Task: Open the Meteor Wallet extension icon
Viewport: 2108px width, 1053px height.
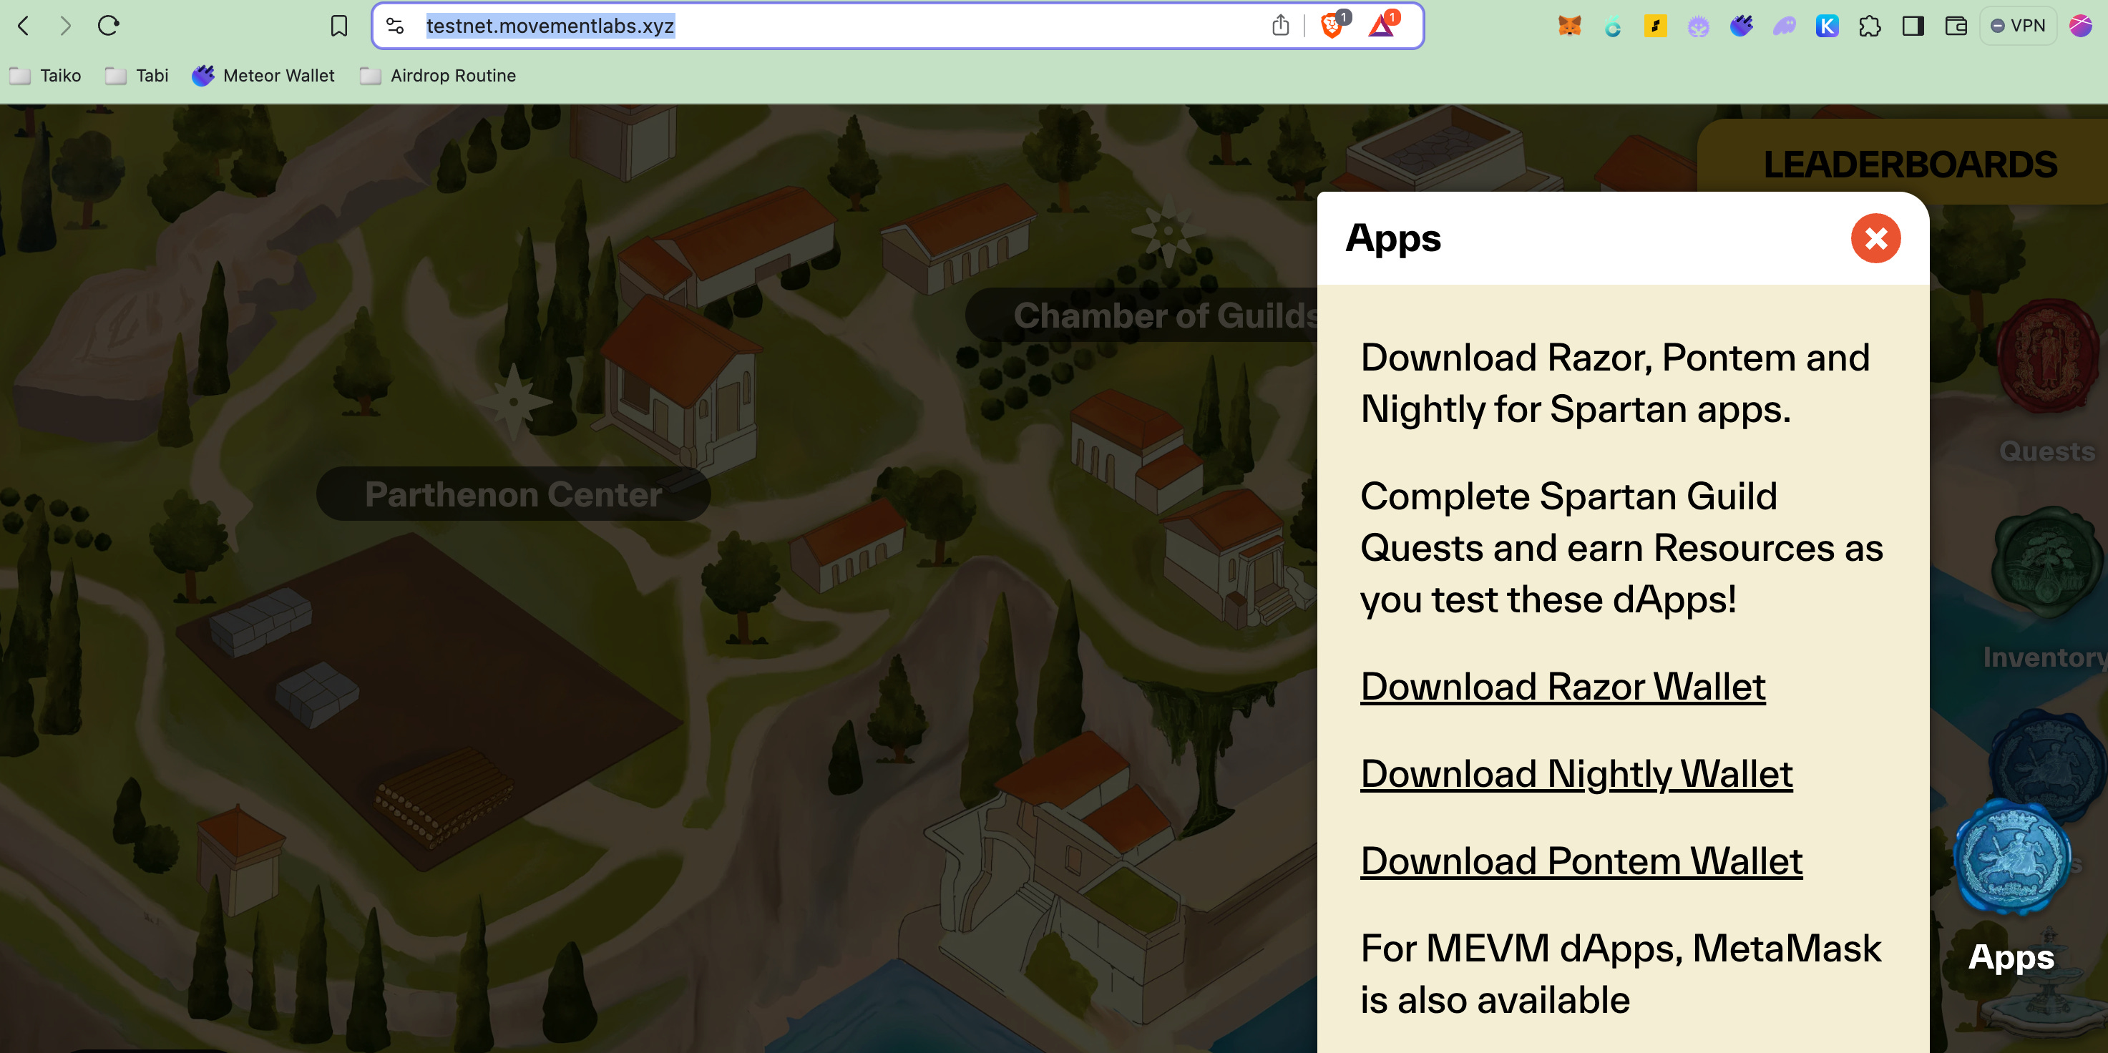Action: 1741,26
